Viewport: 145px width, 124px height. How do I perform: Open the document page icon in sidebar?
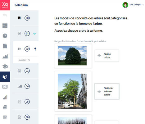point(5,46)
